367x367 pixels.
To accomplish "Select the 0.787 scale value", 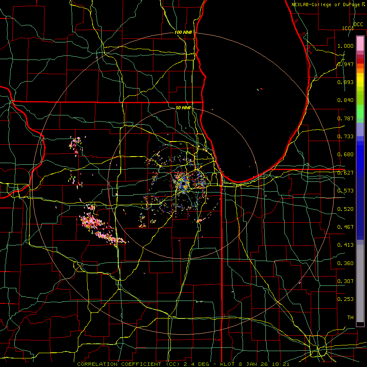I will pyautogui.click(x=345, y=118).
